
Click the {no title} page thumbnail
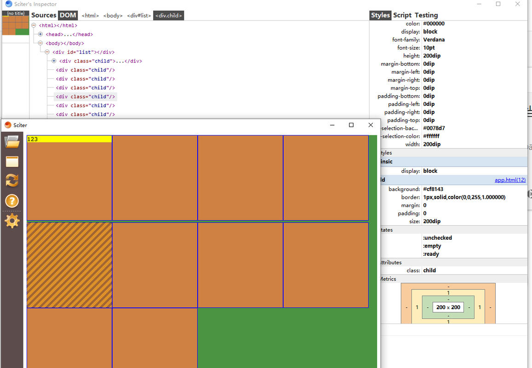(16, 23)
